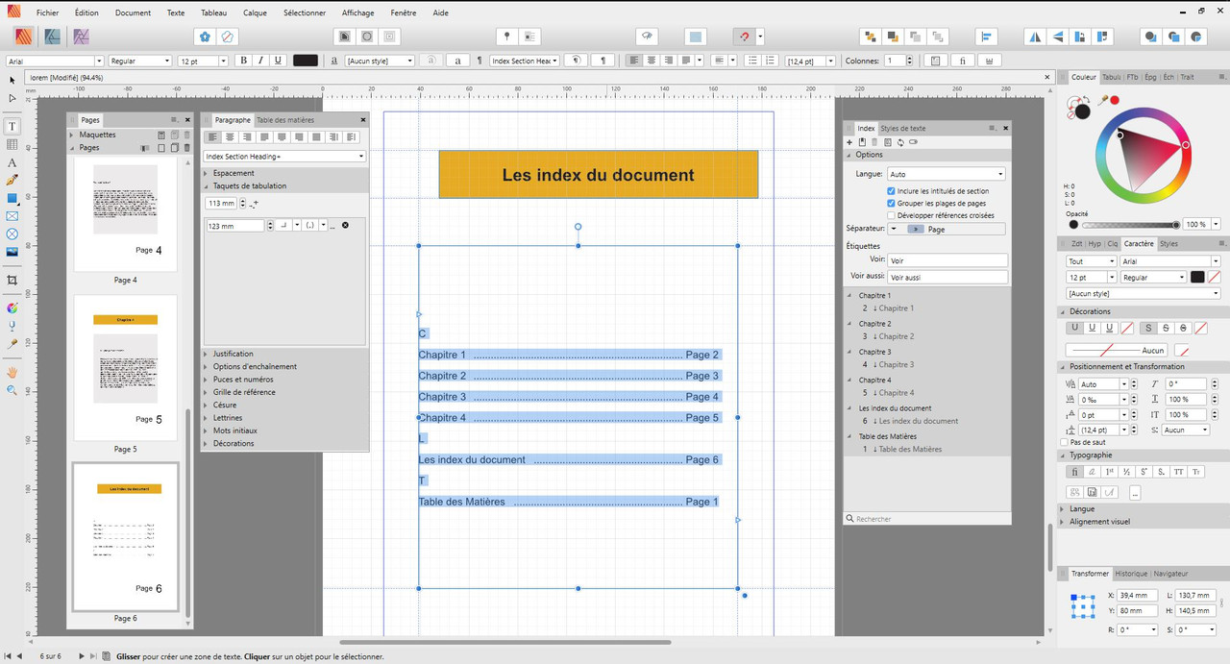
Task: Toggle the snapping magnet
Action: (x=745, y=37)
